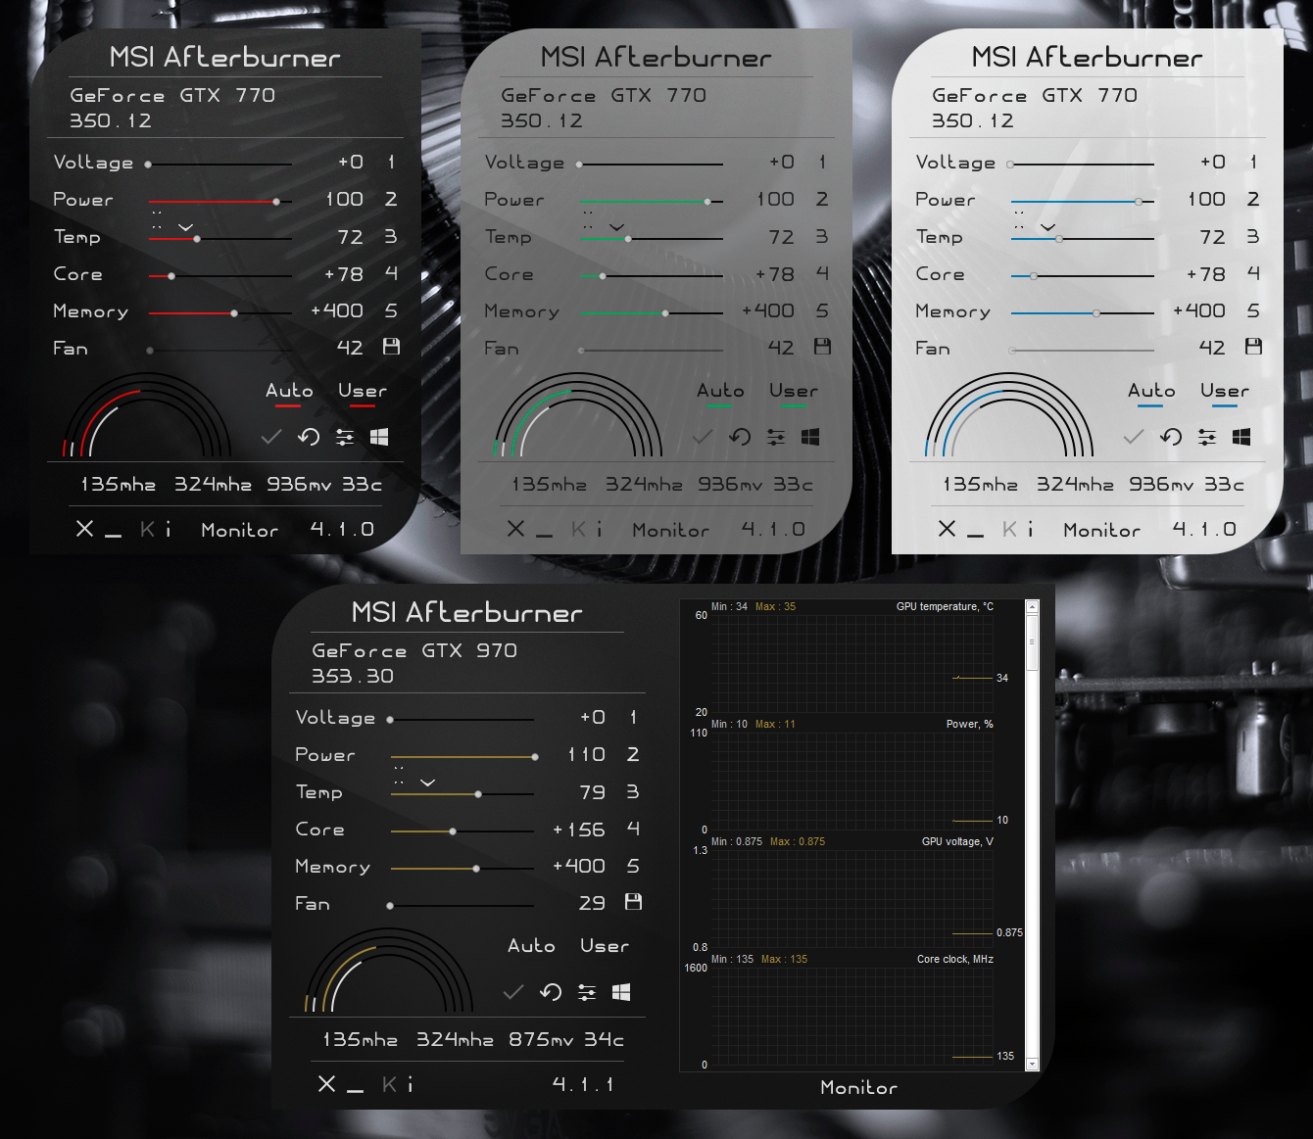Apply settings checkmark in green-accent gray skin

coord(703,437)
